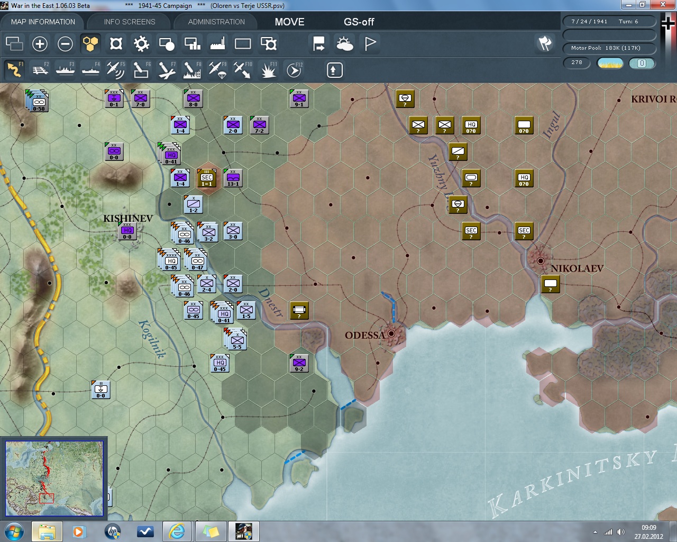The image size is (677, 542).
Task: Select the 8-0 purple infantry counter
Action: [193, 98]
